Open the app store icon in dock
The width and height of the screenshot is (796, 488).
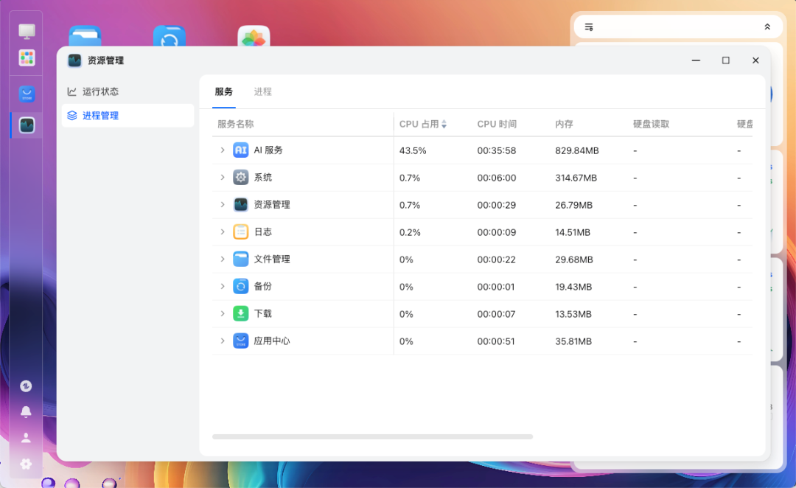[27, 94]
